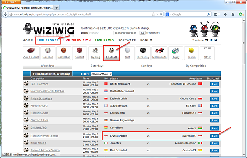Open the Bolivian LFPB competition link
Viewport: 247px width, 158px height.
[x=39, y=128]
